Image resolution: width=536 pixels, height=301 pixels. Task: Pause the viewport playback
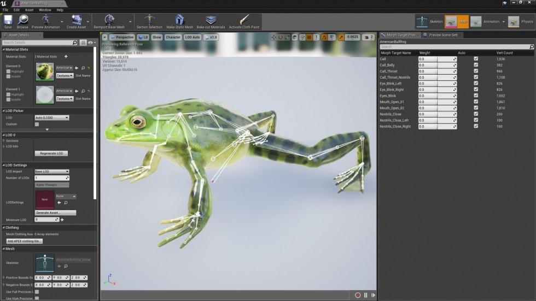365,295
